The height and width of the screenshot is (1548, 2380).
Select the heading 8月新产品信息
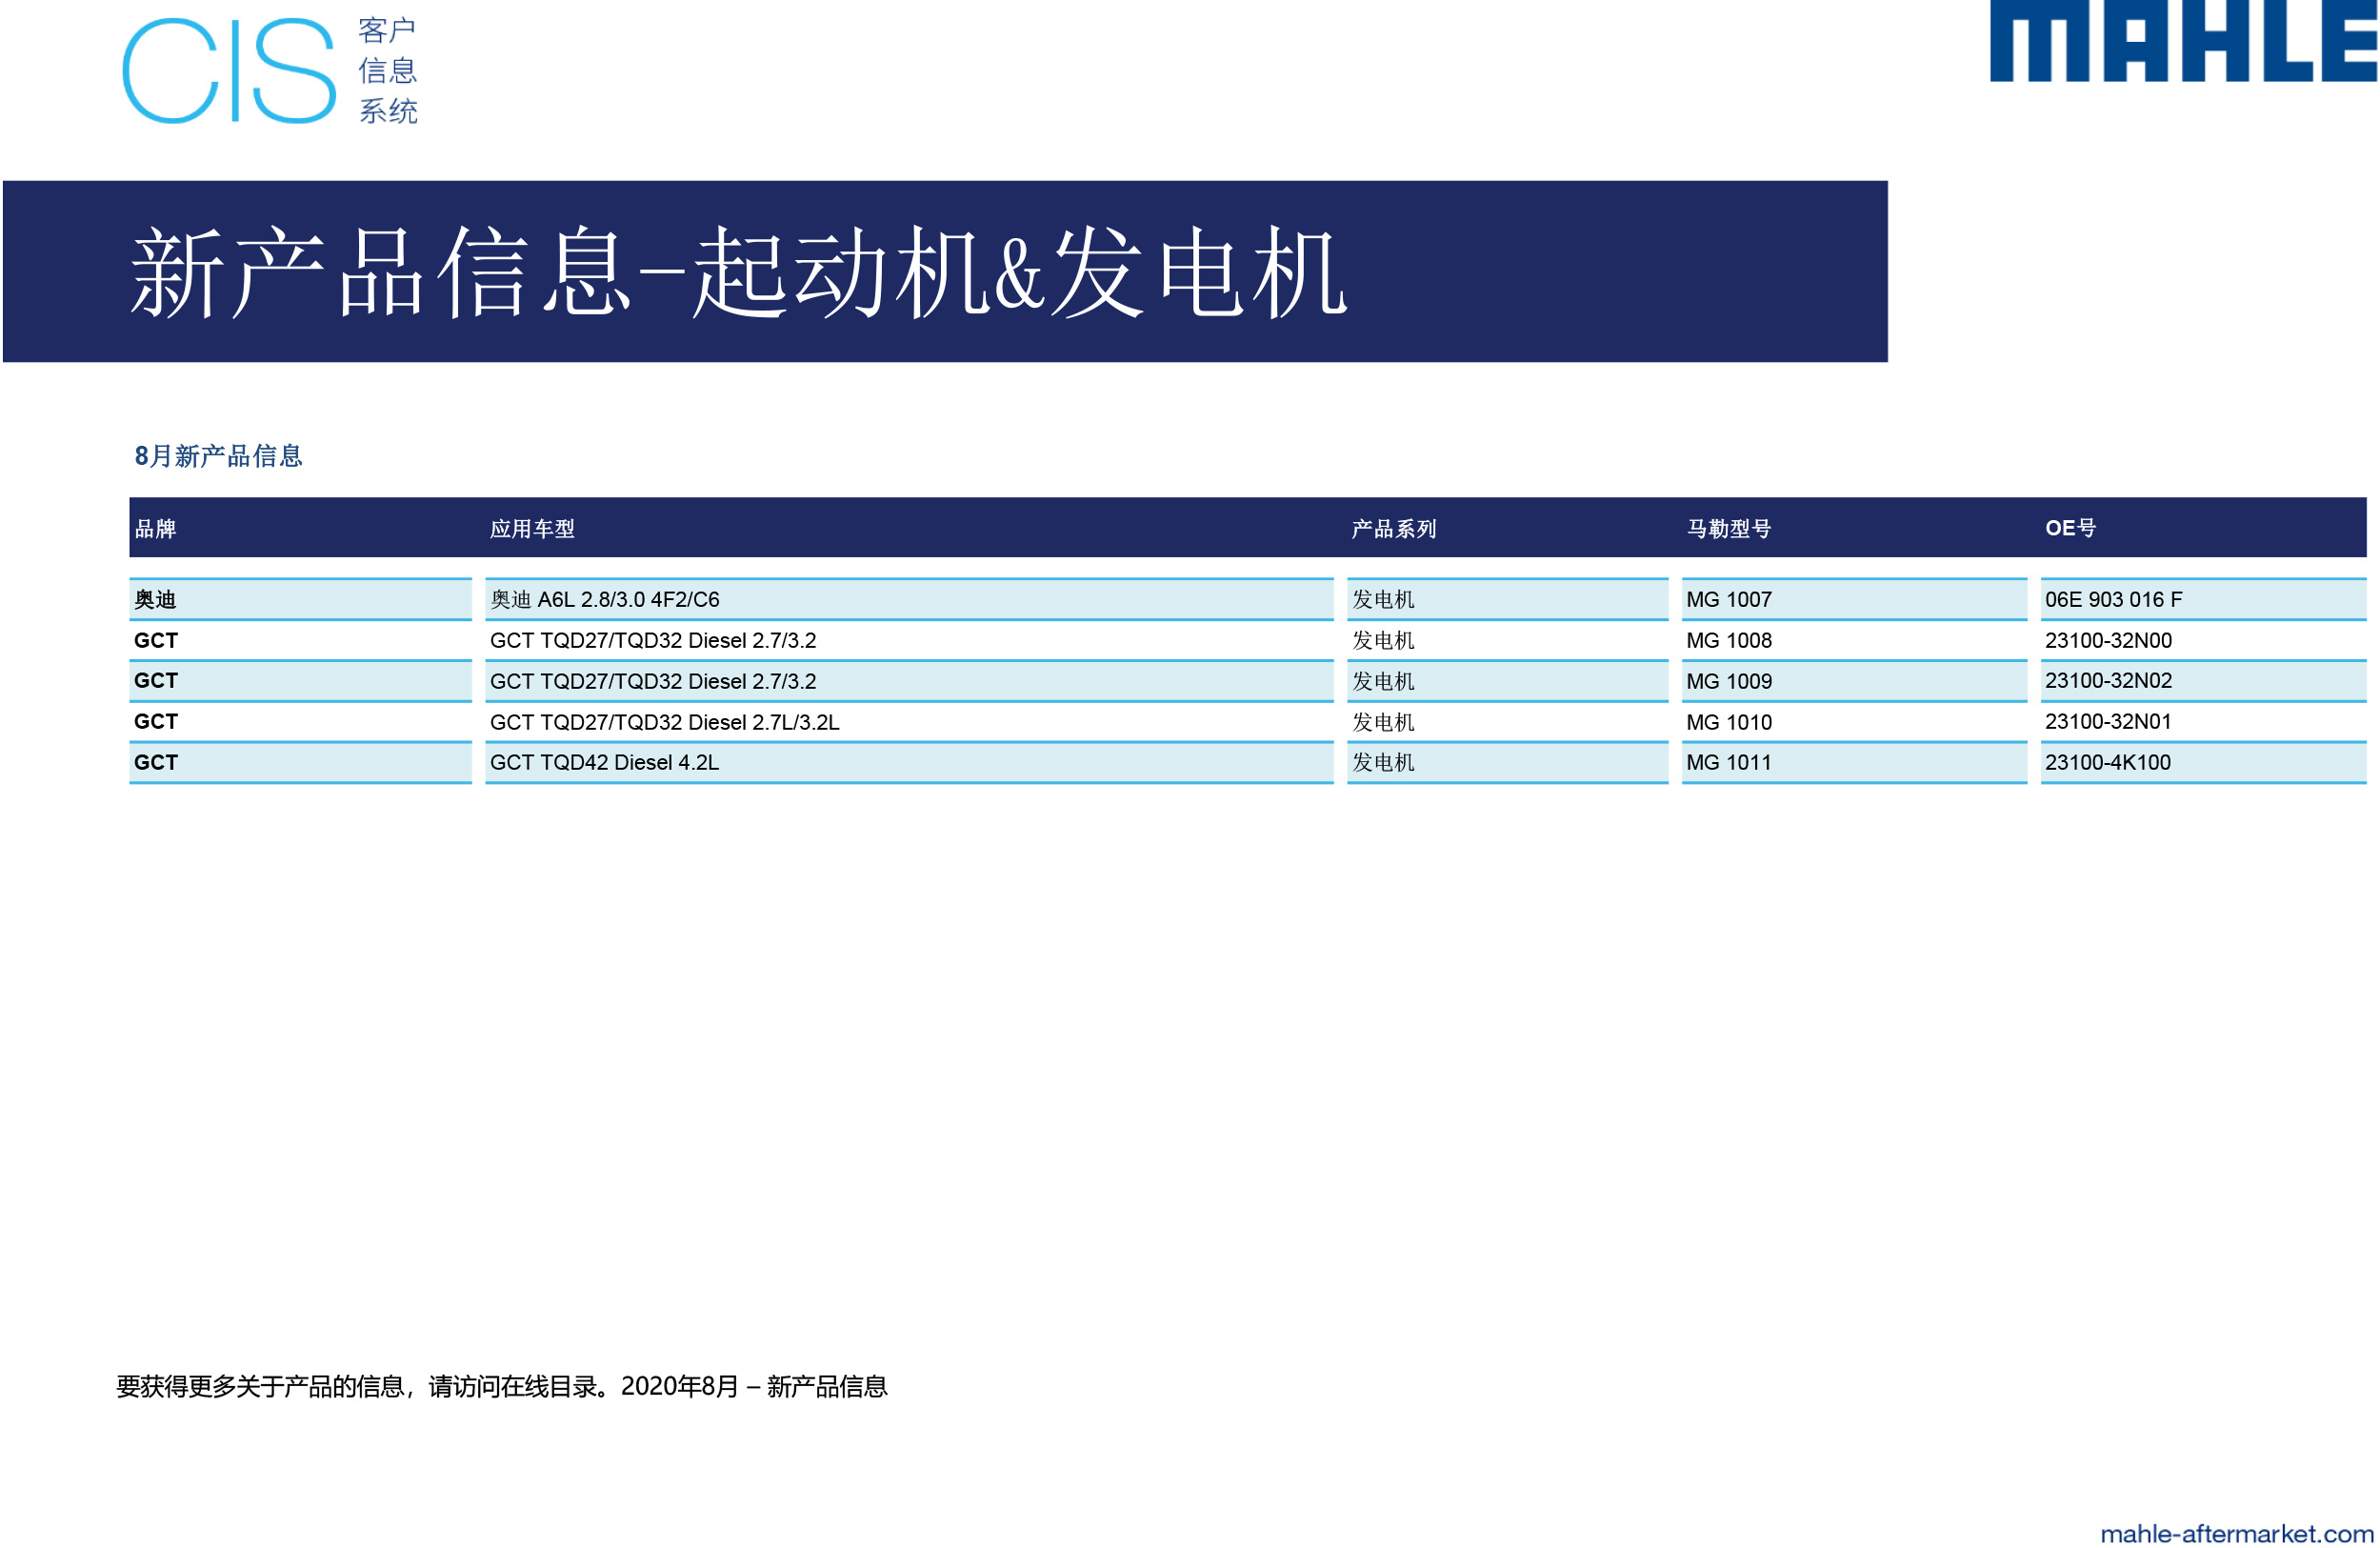tap(218, 456)
